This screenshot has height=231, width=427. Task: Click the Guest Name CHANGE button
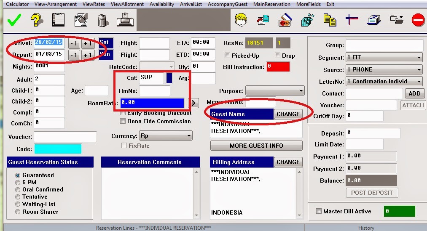pyautogui.click(x=288, y=114)
